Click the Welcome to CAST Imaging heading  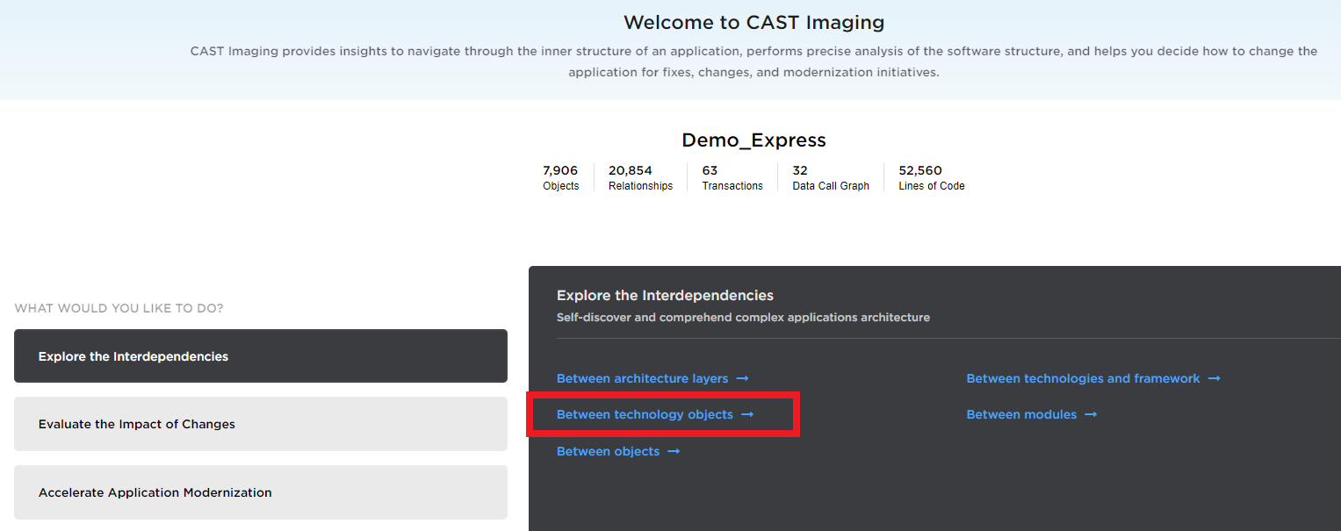(754, 22)
